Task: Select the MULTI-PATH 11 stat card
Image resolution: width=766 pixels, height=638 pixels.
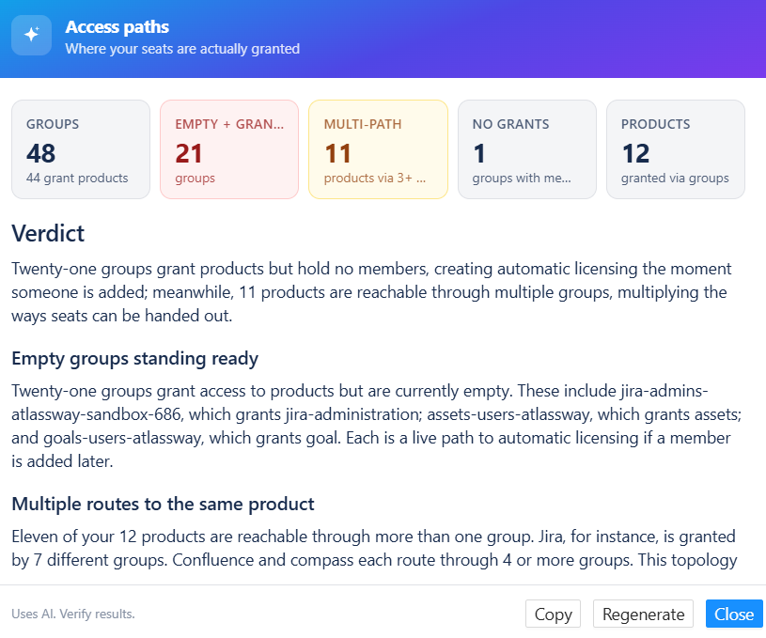Action: point(378,149)
